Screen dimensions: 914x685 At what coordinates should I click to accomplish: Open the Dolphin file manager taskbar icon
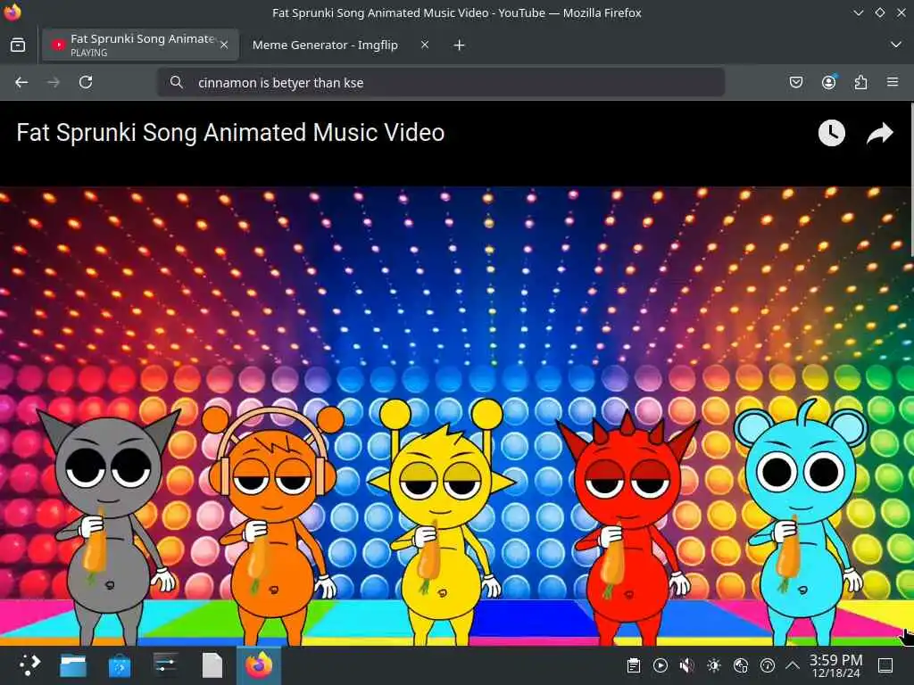pyautogui.click(x=73, y=665)
